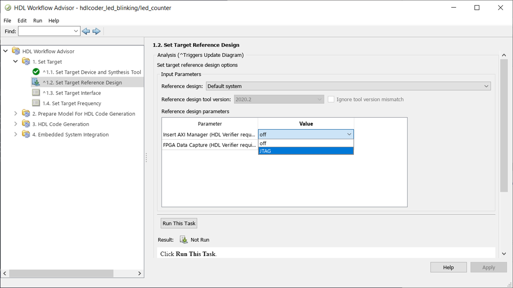
Task: Open the File menu
Action: pos(7,21)
